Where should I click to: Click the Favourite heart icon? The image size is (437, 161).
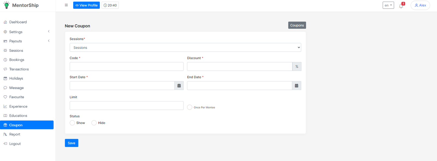pos(5,97)
